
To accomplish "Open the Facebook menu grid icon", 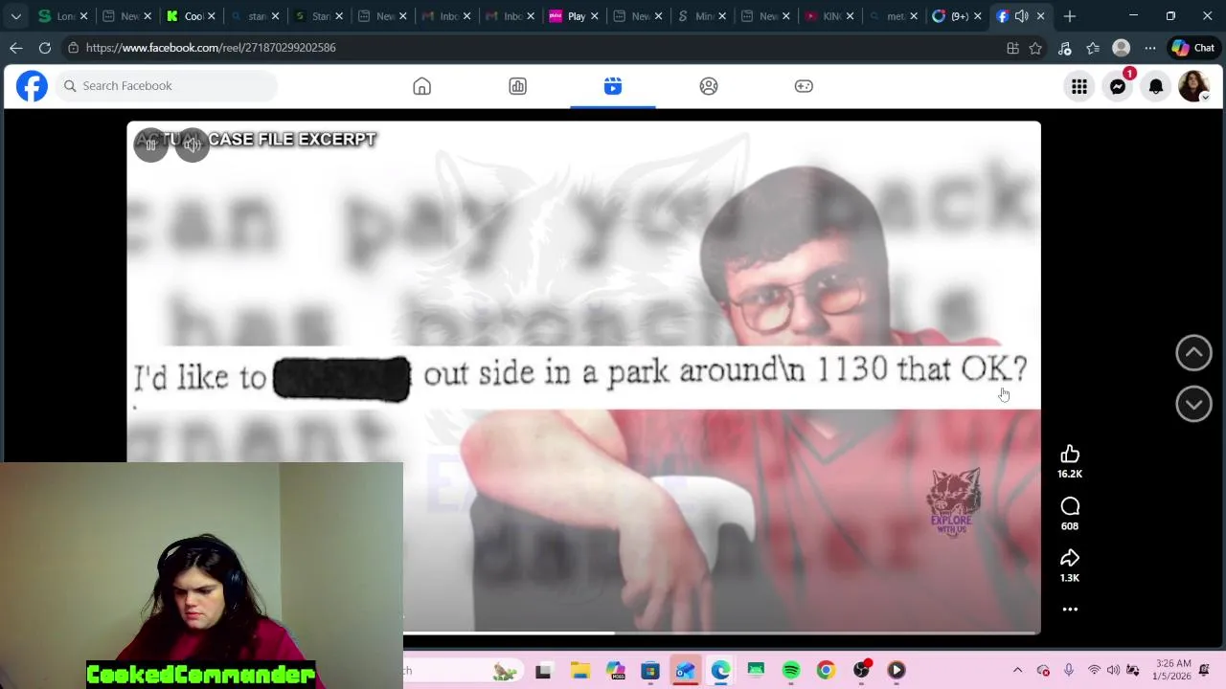I will (1079, 87).
